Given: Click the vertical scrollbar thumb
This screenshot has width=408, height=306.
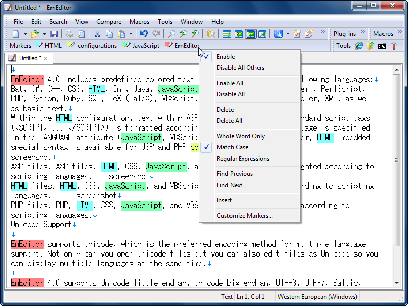Looking at the screenshot, I should coord(396,160).
